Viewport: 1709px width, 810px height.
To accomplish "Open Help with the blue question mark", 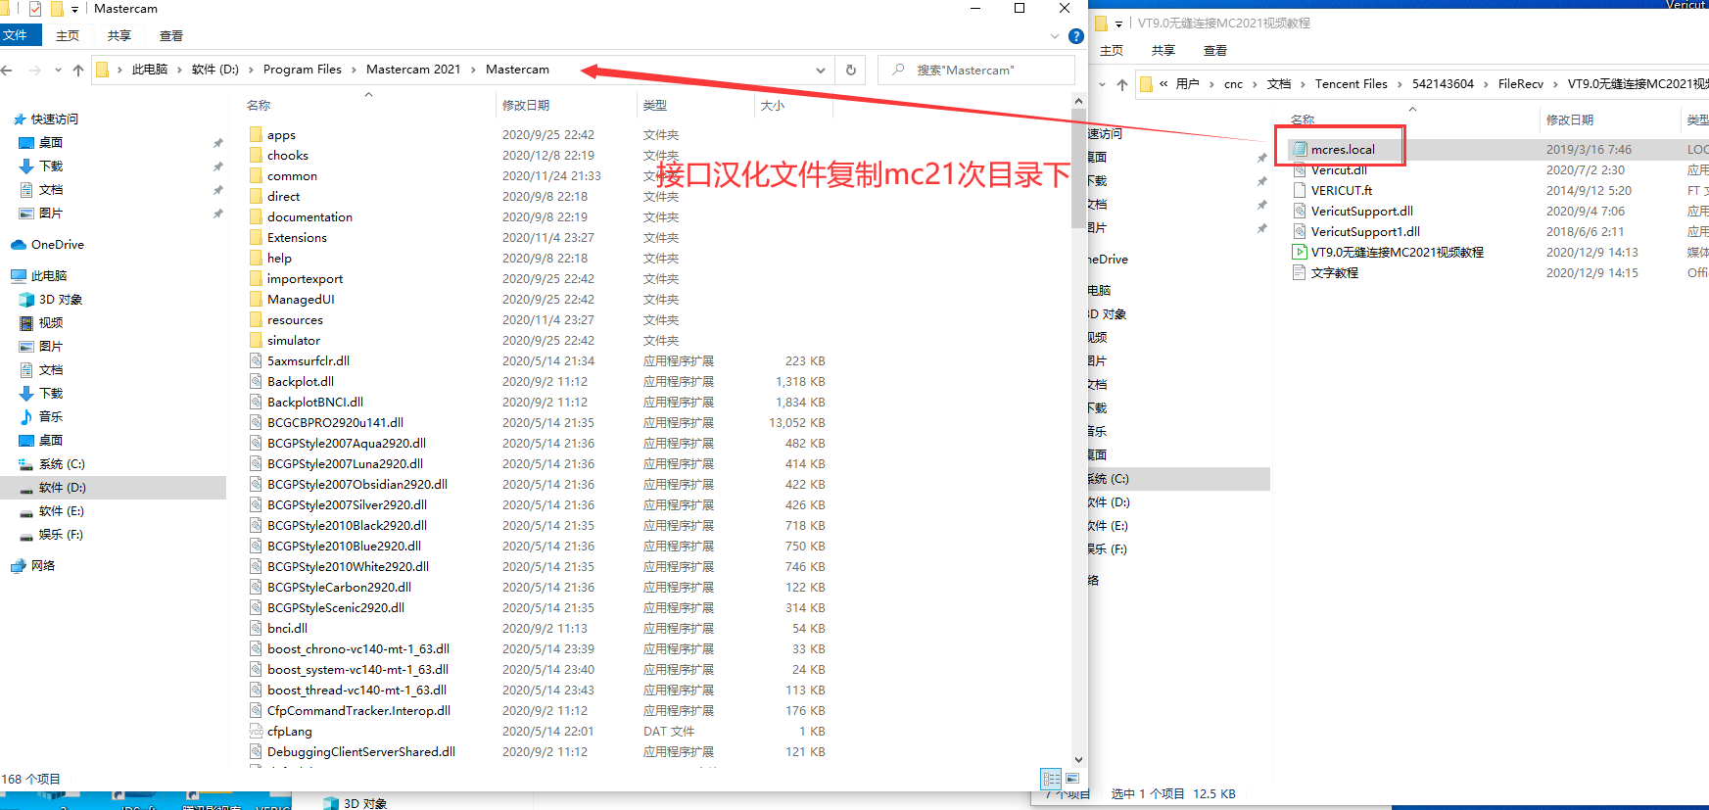I will pyautogui.click(x=1076, y=36).
